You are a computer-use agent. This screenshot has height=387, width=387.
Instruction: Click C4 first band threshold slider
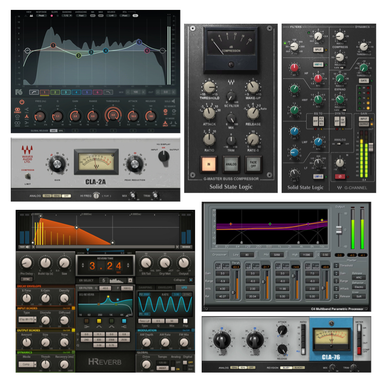234,292
